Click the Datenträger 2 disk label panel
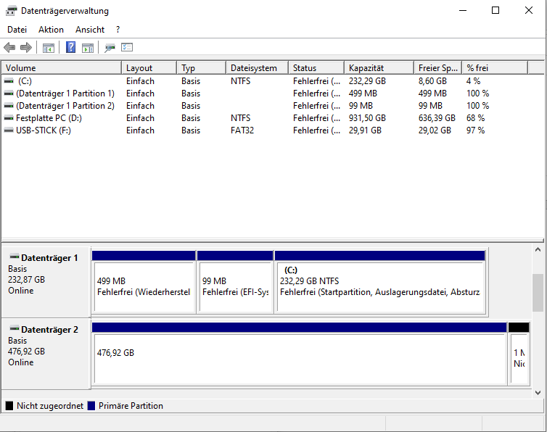Viewport: 547px width, 432px height. click(46, 353)
